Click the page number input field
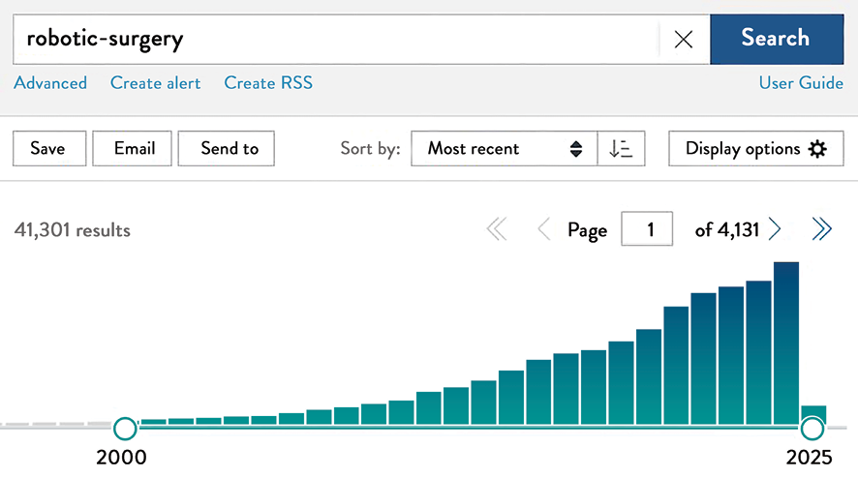 647,228
